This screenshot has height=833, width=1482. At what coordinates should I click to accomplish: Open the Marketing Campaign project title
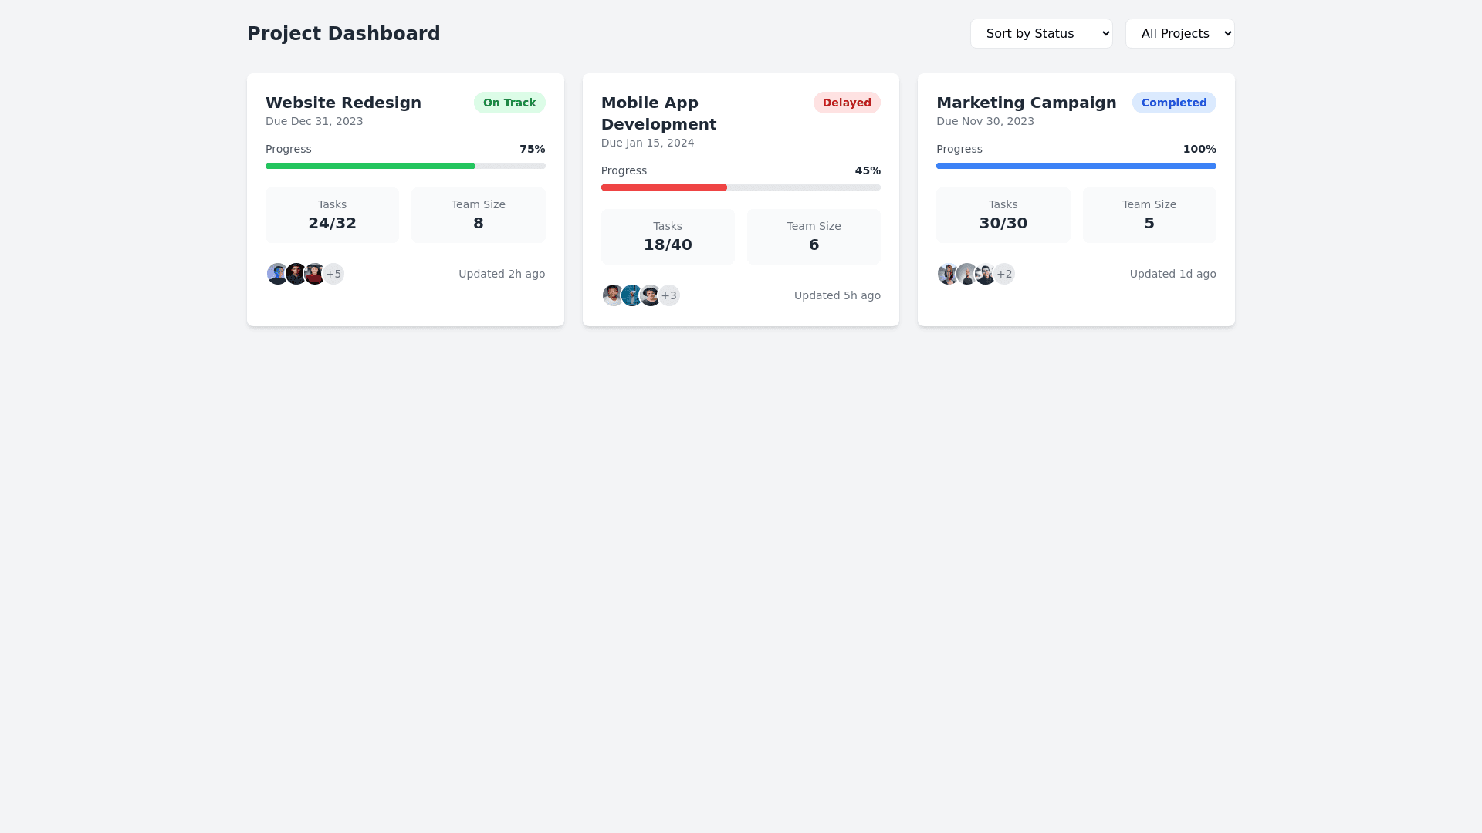(x=1026, y=103)
